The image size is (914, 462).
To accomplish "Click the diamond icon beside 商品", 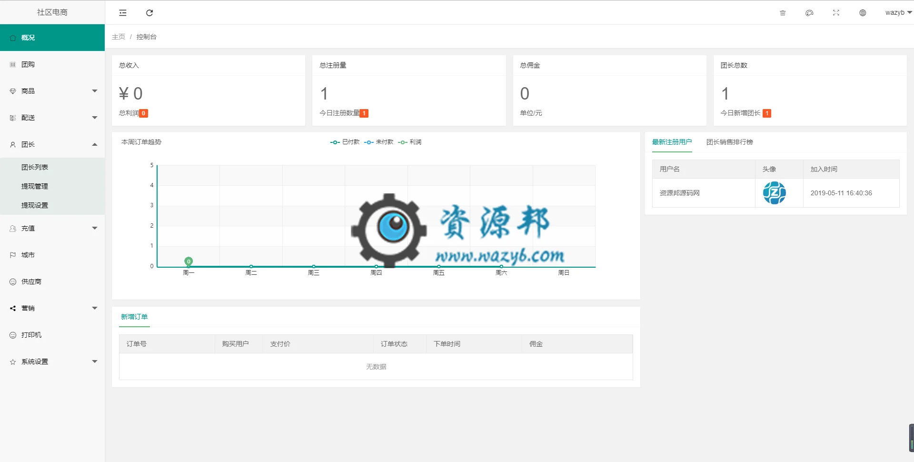I will pyautogui.click(x=13, y=91).
